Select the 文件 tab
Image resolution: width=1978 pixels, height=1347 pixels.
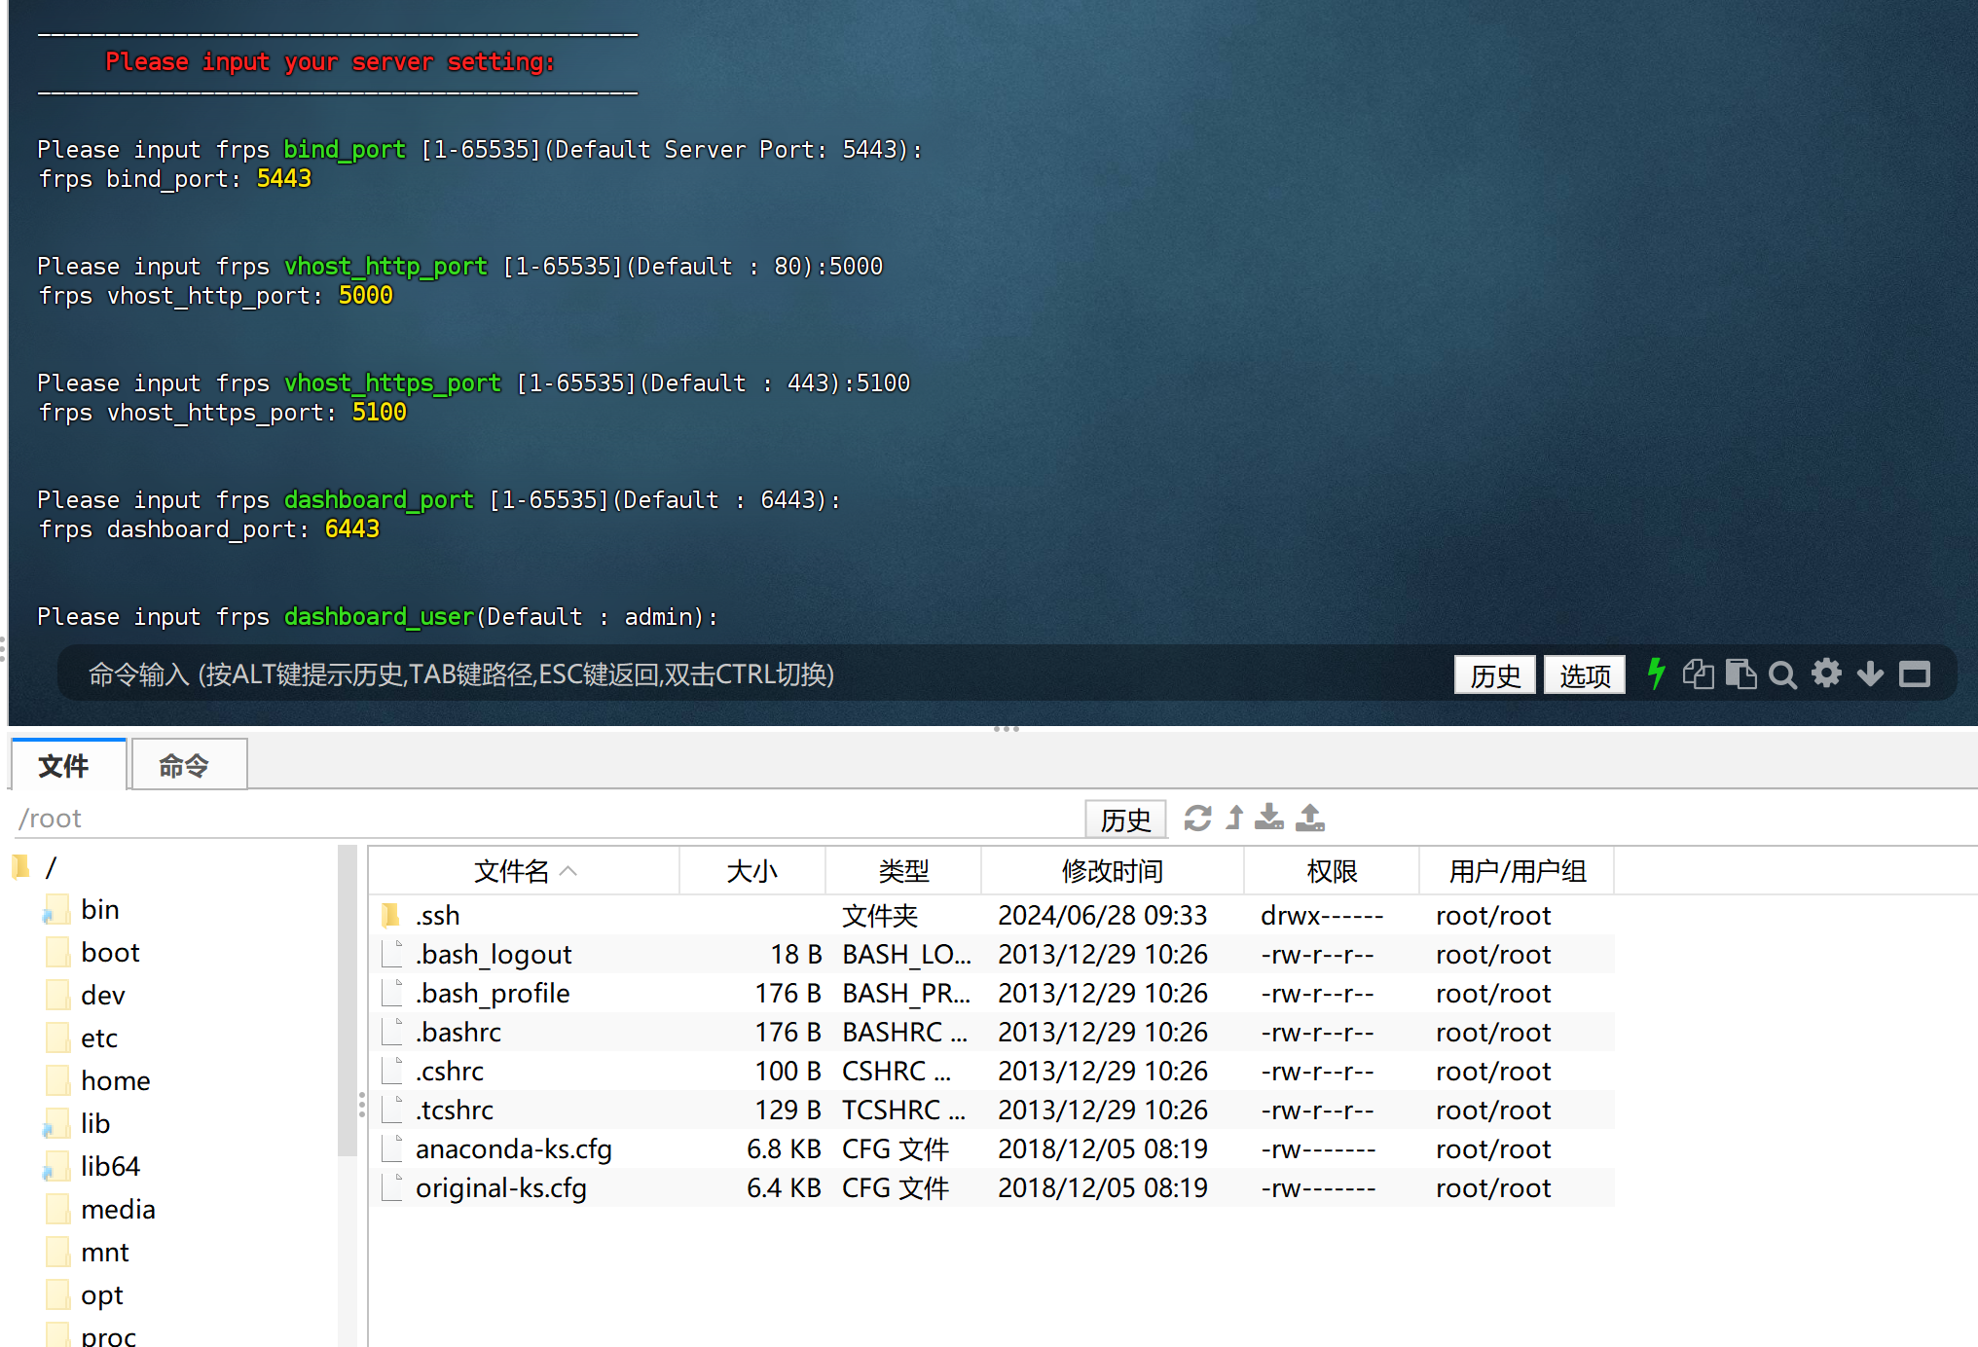[67, 765]
